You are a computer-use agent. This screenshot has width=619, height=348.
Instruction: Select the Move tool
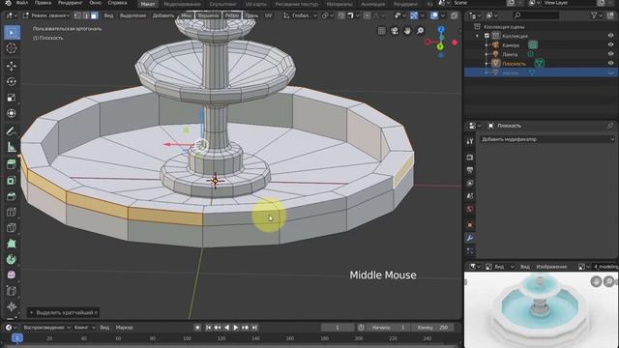click(x=12, y=66)
